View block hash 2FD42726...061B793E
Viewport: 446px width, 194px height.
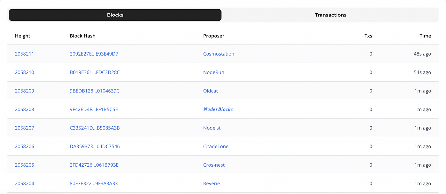tap(94, 165)
